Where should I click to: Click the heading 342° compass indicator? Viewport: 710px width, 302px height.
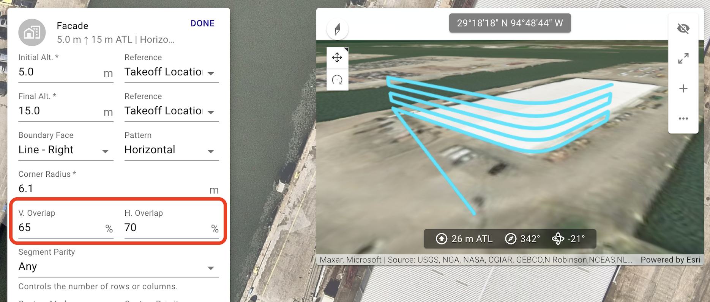coord(522,239)
